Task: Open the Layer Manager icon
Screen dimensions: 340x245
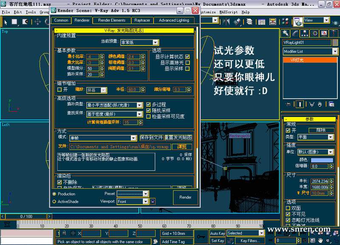Action: pos(249,22)
